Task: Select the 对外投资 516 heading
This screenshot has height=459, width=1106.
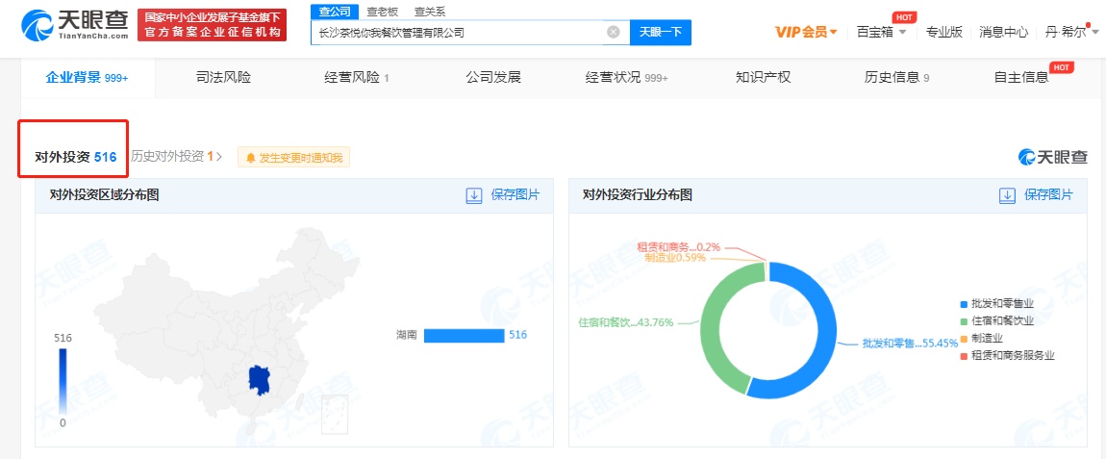Action: [75, 157]
